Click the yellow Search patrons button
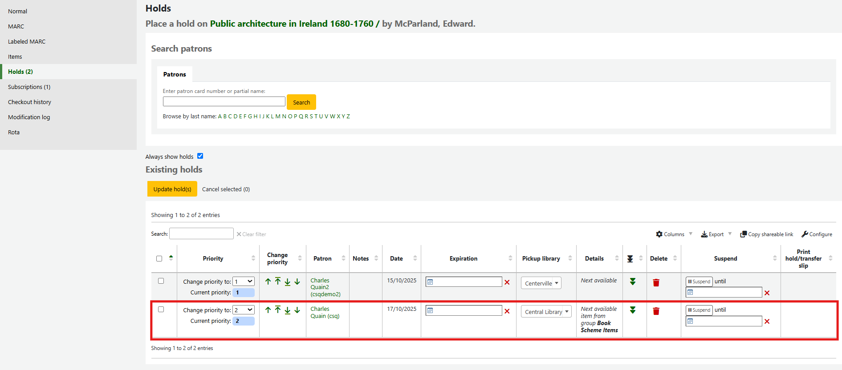The width and height of the screenshot is (842, 370). click(301, 102)
